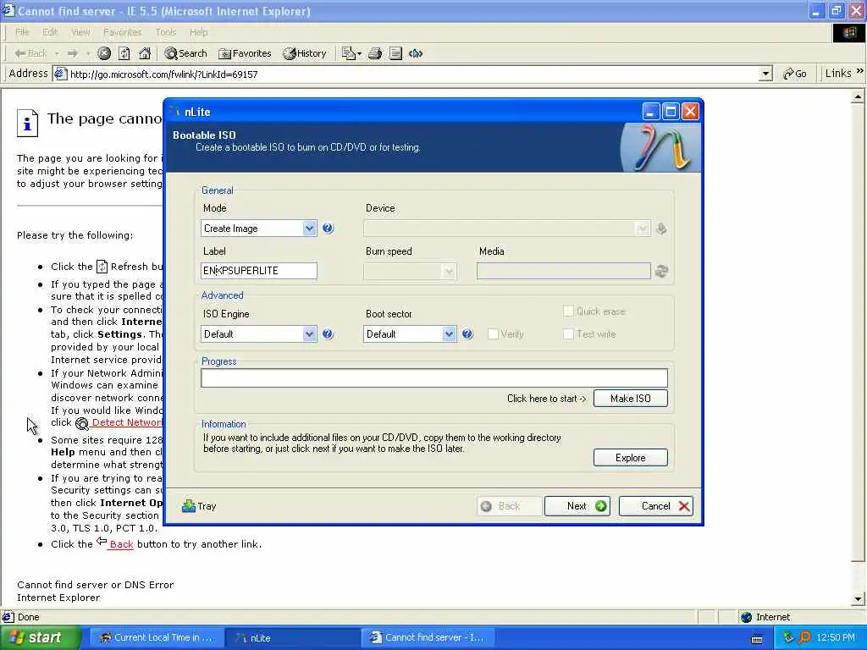Click the Cancel button
The image size is (867, 650).
pyautogui.click(x=656, y=506)
